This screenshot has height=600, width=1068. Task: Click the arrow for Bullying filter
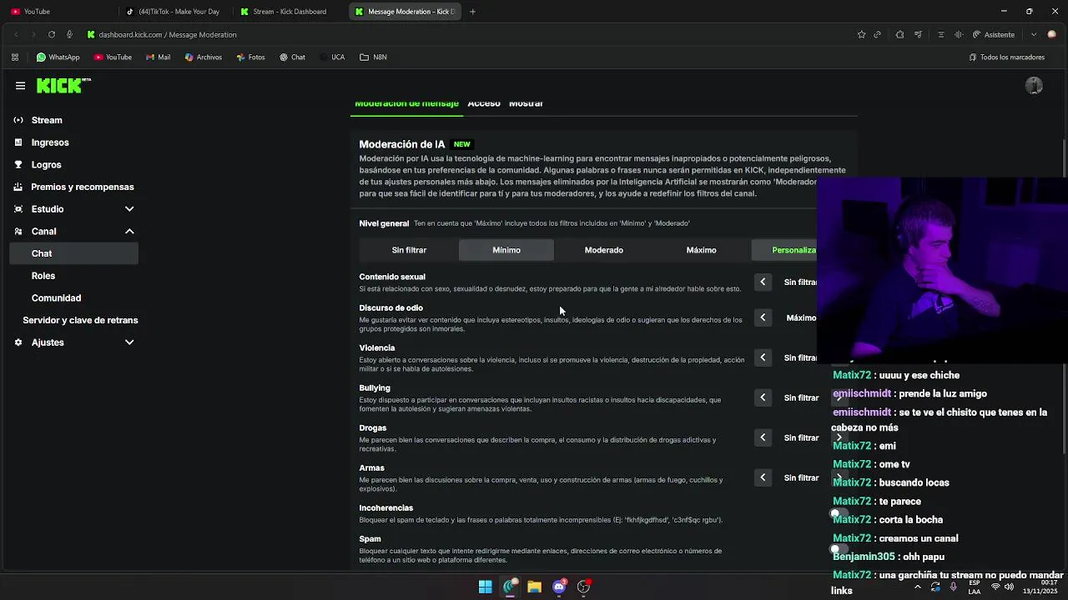click(x=763, y=397)
